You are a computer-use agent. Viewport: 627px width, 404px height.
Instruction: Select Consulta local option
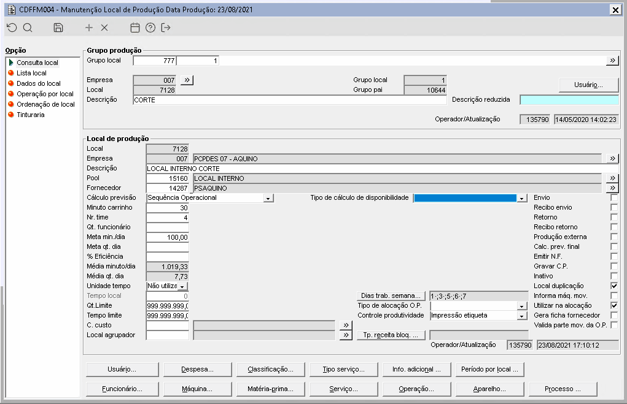coord(37,63)
